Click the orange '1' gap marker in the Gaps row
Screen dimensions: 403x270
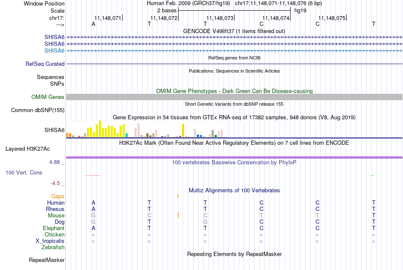(178, 197)
